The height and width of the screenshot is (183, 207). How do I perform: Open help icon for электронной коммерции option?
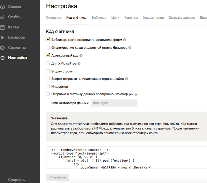[x=136, y=94]
